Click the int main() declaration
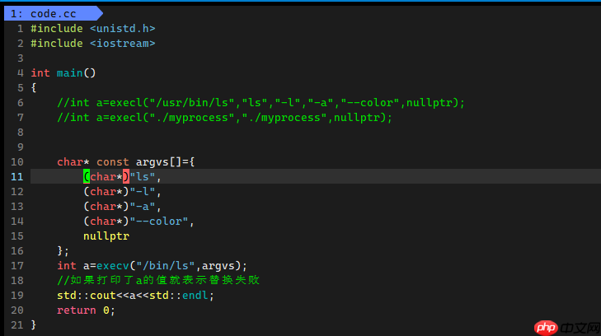This screenshot has width=601, height=336. (x=63, y=73)
